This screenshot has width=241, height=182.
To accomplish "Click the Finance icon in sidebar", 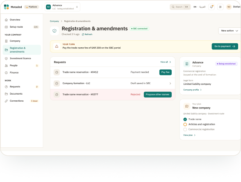I will click(6, 73).
